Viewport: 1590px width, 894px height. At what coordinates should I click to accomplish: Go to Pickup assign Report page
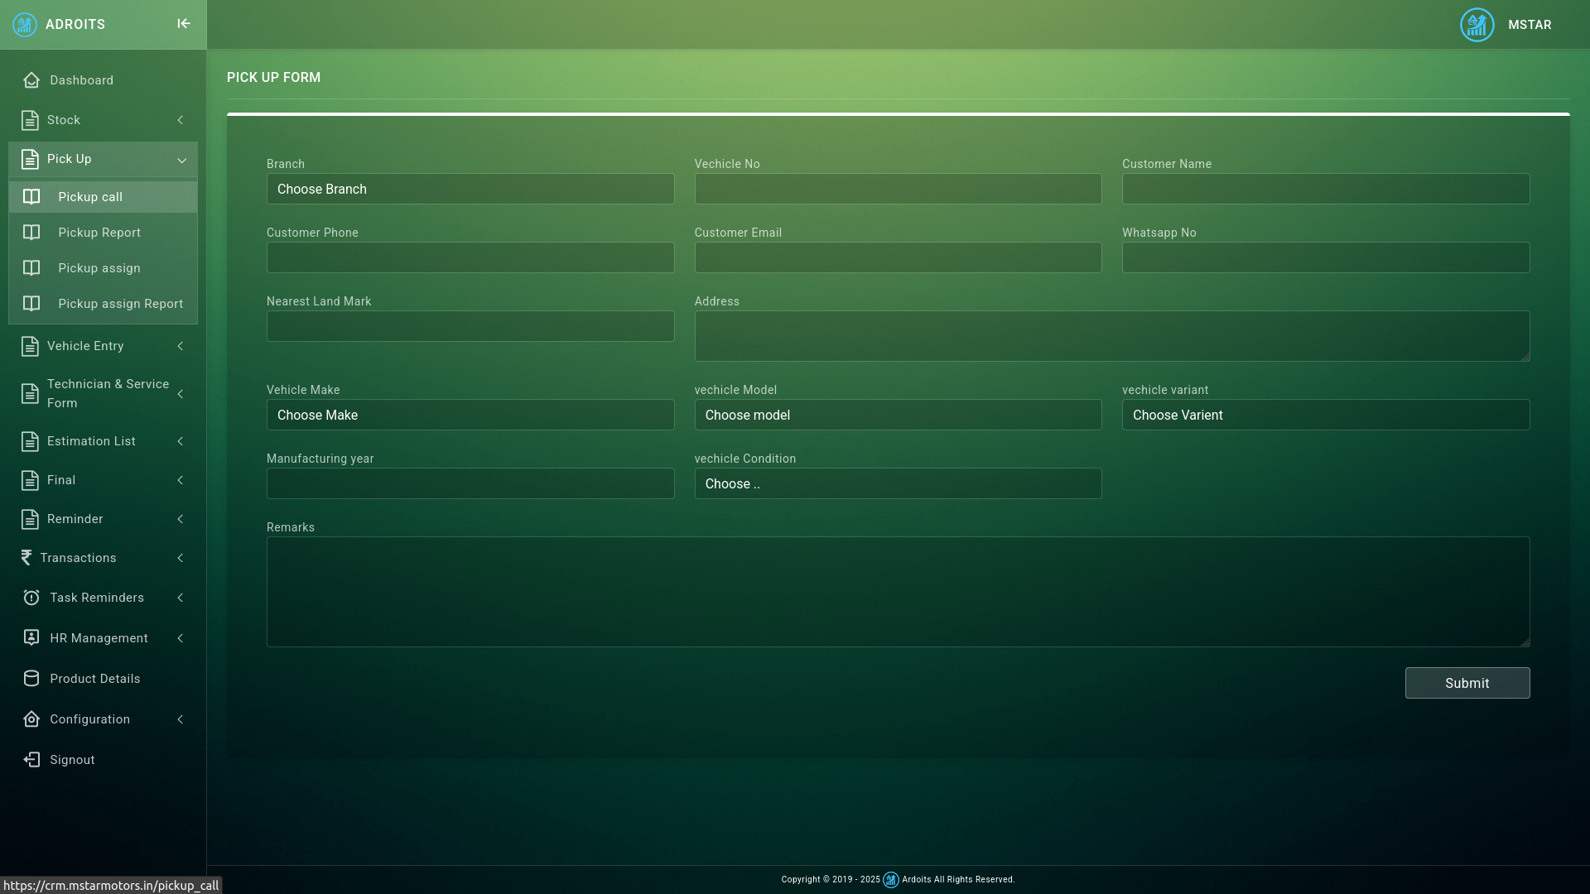[120, 304]
